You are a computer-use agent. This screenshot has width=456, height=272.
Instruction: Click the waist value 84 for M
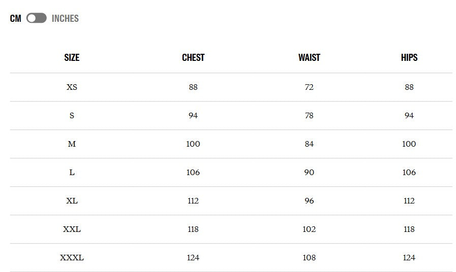coord(309,144)
